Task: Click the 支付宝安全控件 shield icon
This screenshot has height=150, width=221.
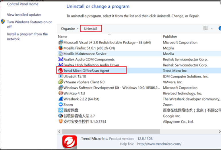Action: [61, 121]
